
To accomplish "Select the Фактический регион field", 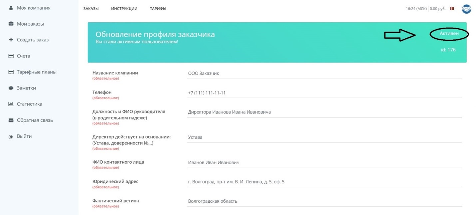I will [324, 201].
